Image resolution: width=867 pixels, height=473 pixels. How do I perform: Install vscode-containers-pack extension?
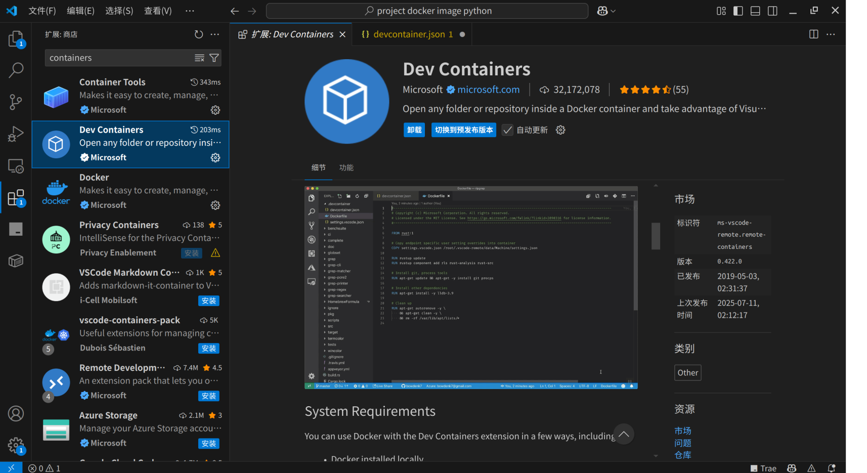point(208,349)
